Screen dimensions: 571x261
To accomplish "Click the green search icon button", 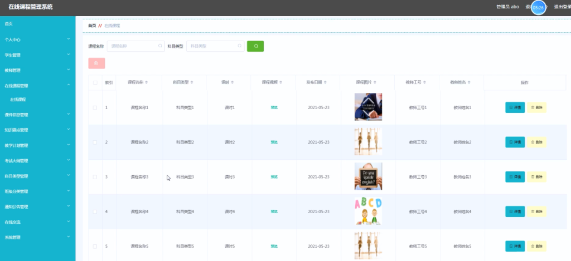I will click(x=255, y=46).
